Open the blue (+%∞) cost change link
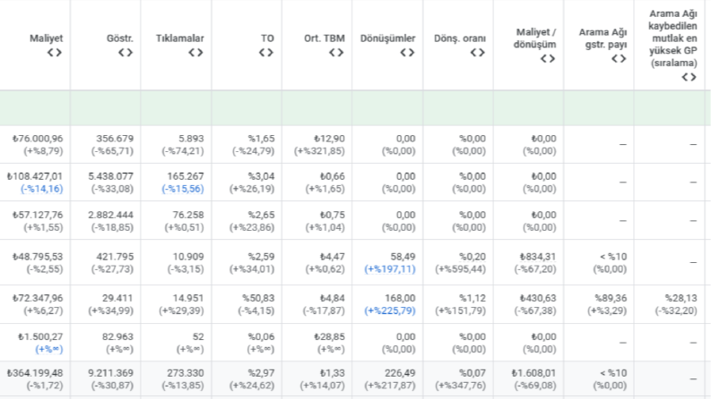 tap(49, 349)
